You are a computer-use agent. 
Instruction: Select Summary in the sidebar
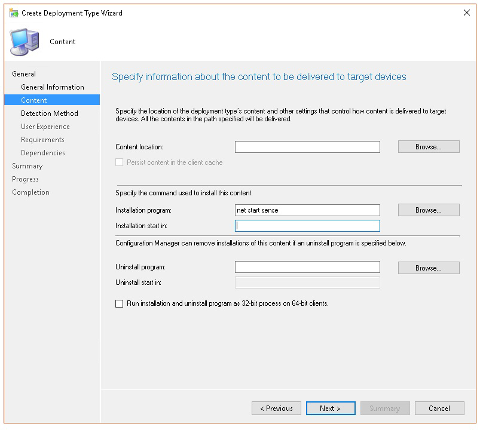click(27, 166)
